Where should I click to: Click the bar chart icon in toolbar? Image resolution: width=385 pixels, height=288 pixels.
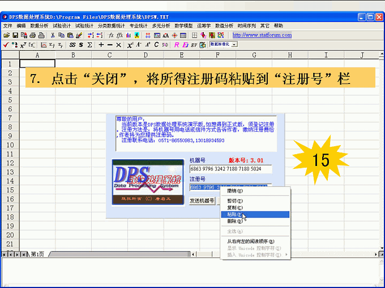[x=129, y=35]
